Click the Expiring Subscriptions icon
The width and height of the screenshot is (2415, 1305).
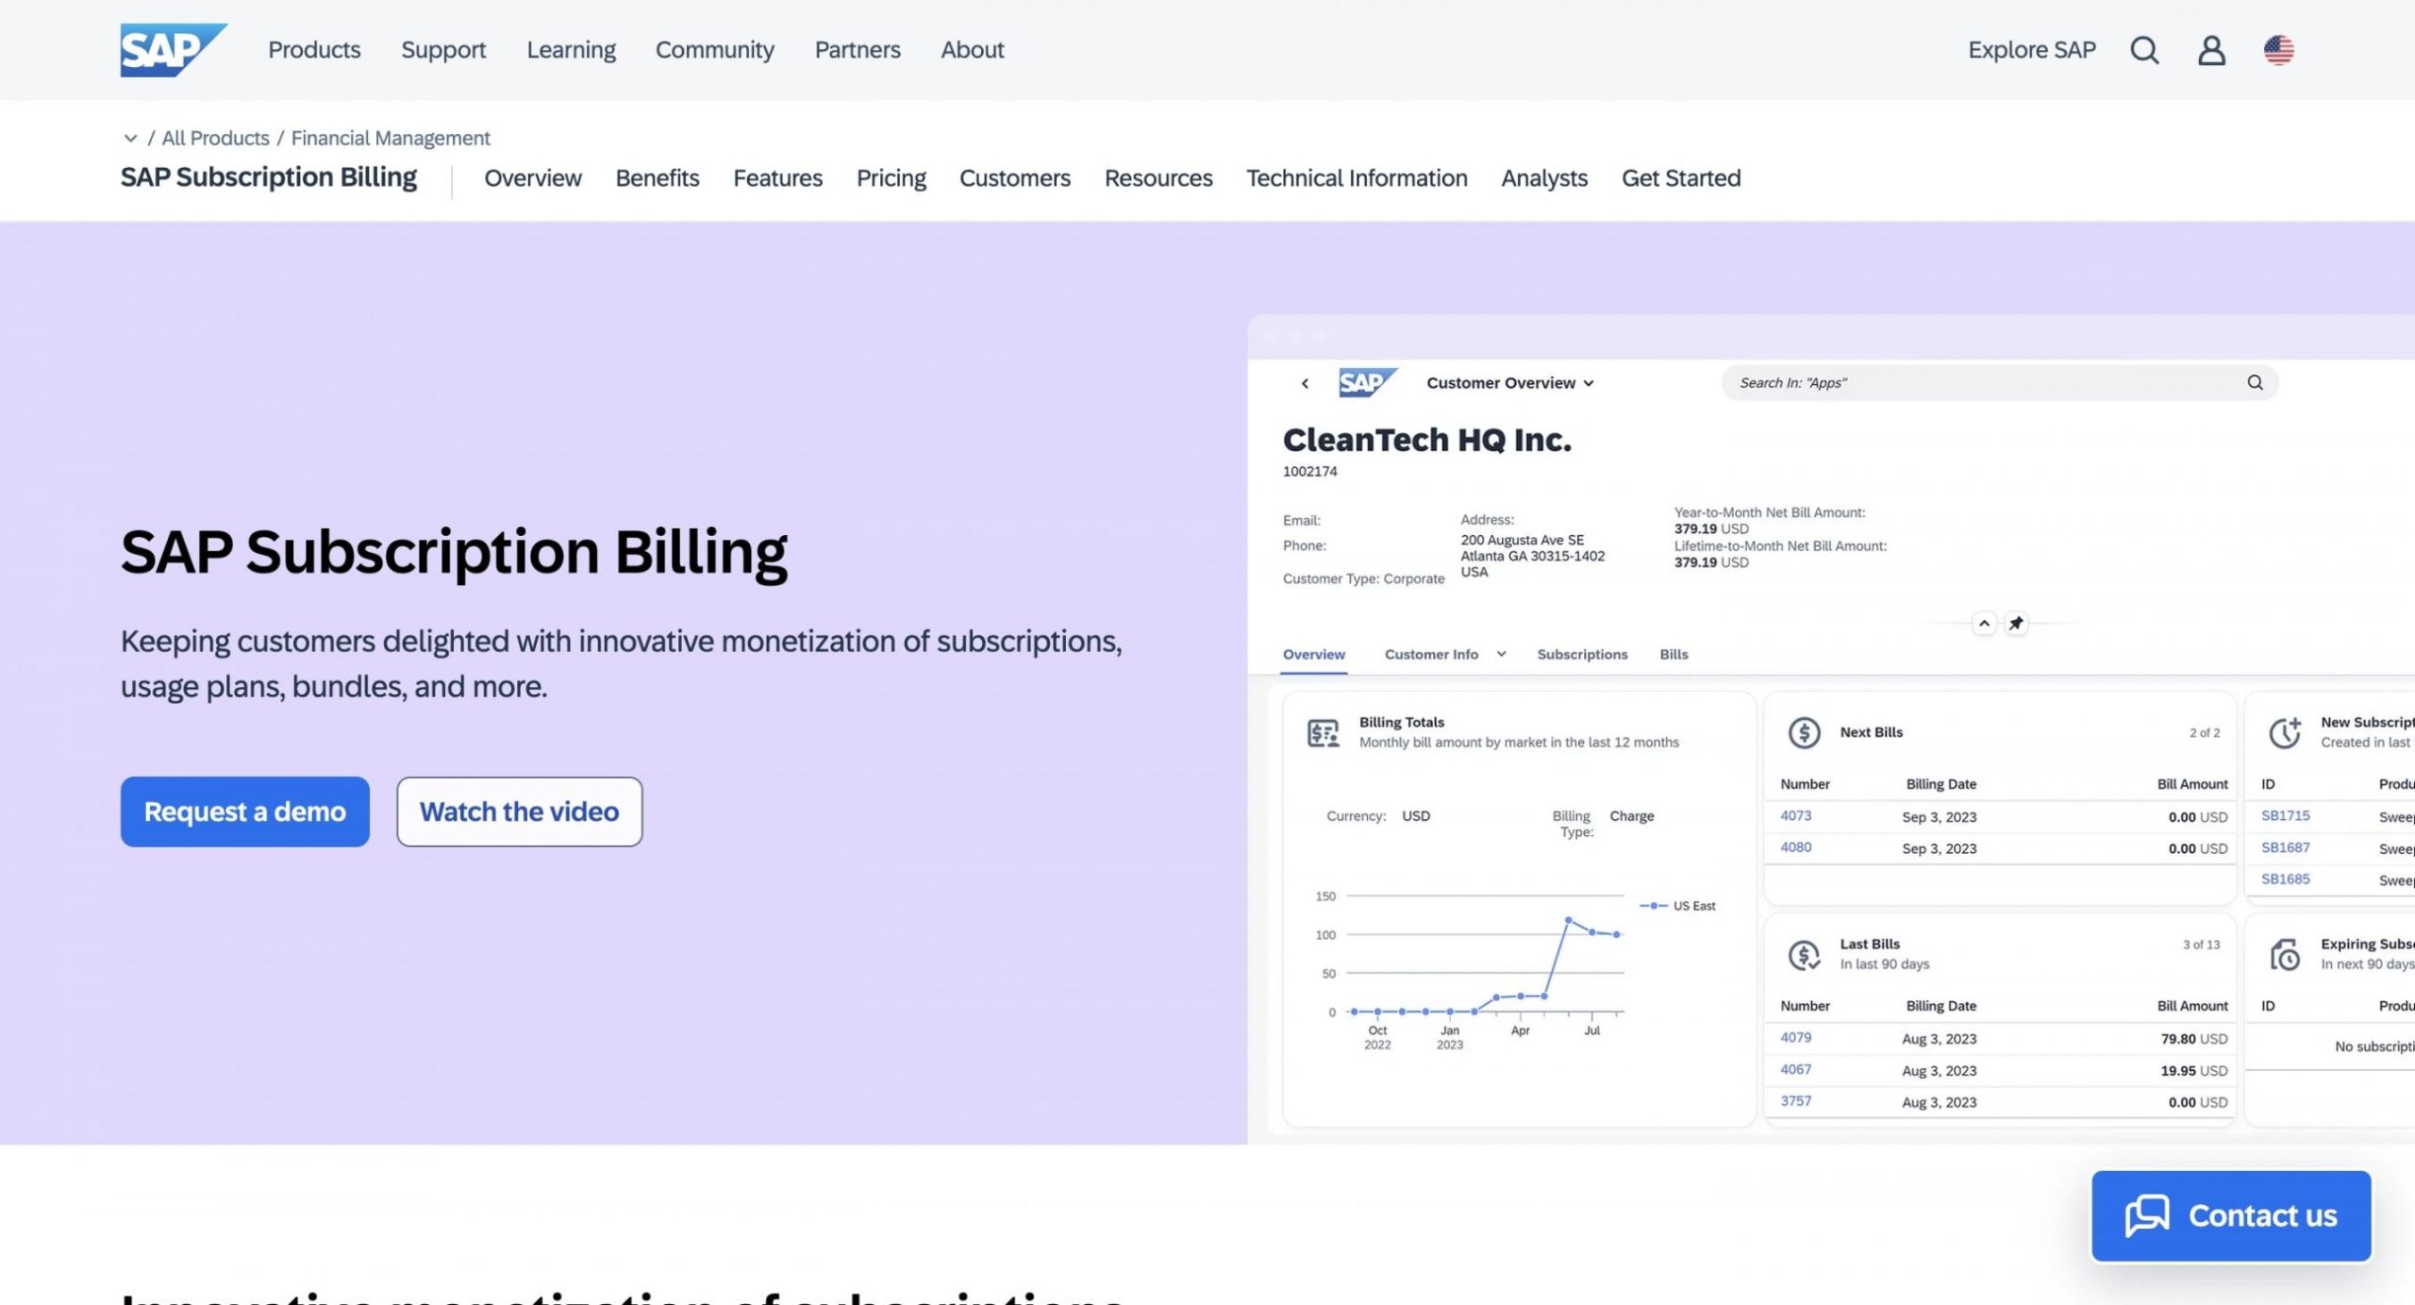(2285, 954)
